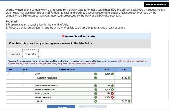Click the Return to question button
This screenshot has height=112, width=169.
click(x=156, y=5)
